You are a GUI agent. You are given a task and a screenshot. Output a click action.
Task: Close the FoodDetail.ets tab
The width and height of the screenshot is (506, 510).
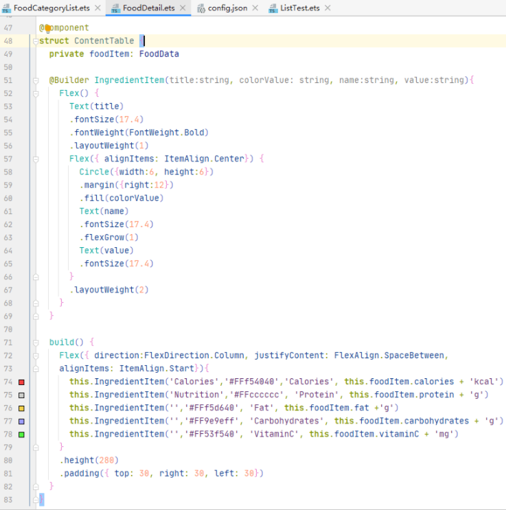183,8
